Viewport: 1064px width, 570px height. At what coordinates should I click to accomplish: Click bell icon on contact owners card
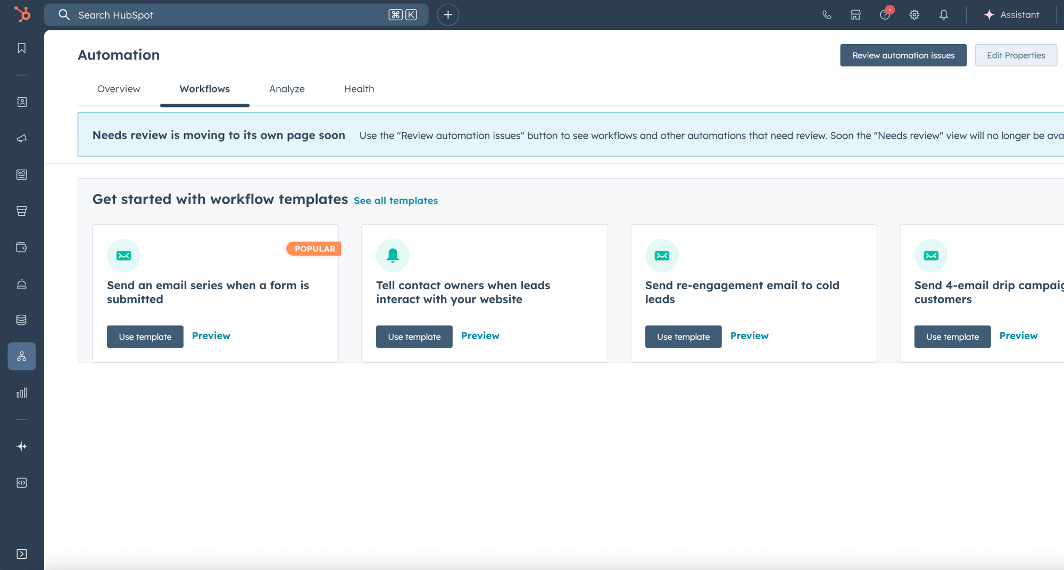393,256
